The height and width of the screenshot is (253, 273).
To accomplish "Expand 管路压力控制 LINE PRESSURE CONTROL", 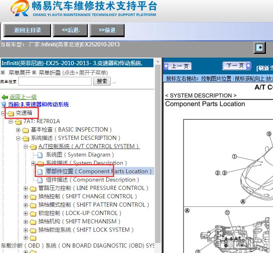I will coord(26,188).
